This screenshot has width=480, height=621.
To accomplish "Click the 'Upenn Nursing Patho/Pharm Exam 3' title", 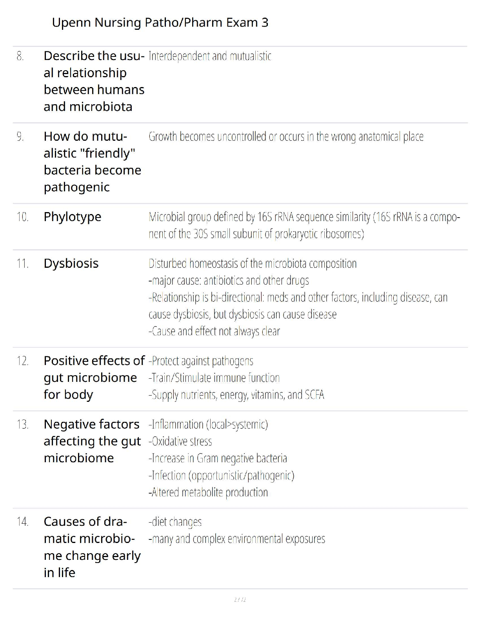I will [x=160, y=23].
